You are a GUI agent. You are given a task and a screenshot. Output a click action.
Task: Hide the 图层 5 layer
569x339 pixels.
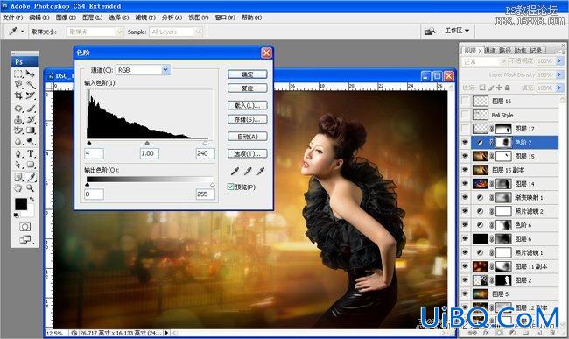tap(465, 293)
